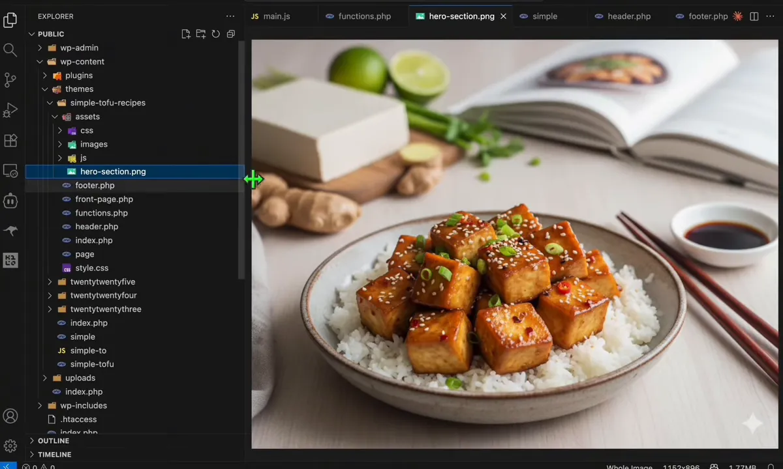Click the tofu image preview
The height and width of the screenshot is (469, 783).
[515, 244]
